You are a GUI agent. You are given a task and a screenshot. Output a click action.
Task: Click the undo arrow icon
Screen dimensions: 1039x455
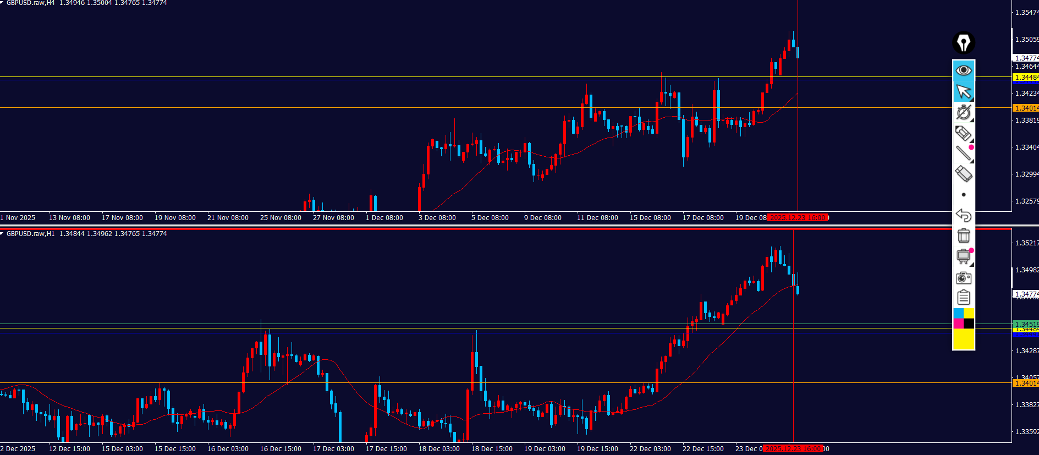963,215
